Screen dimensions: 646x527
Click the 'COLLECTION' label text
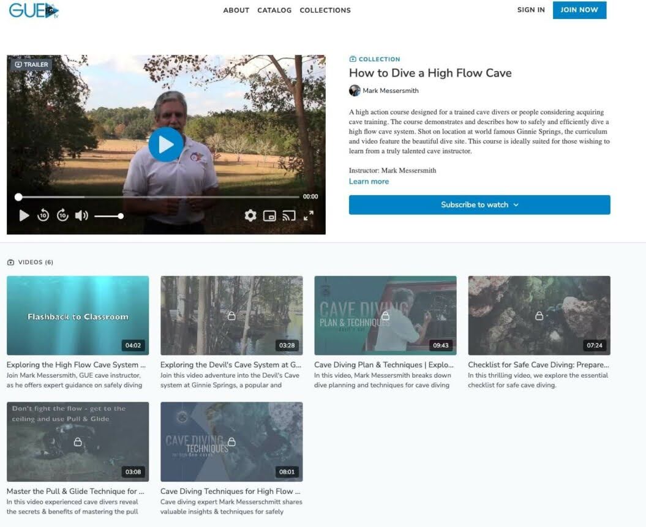coord(379,59)
